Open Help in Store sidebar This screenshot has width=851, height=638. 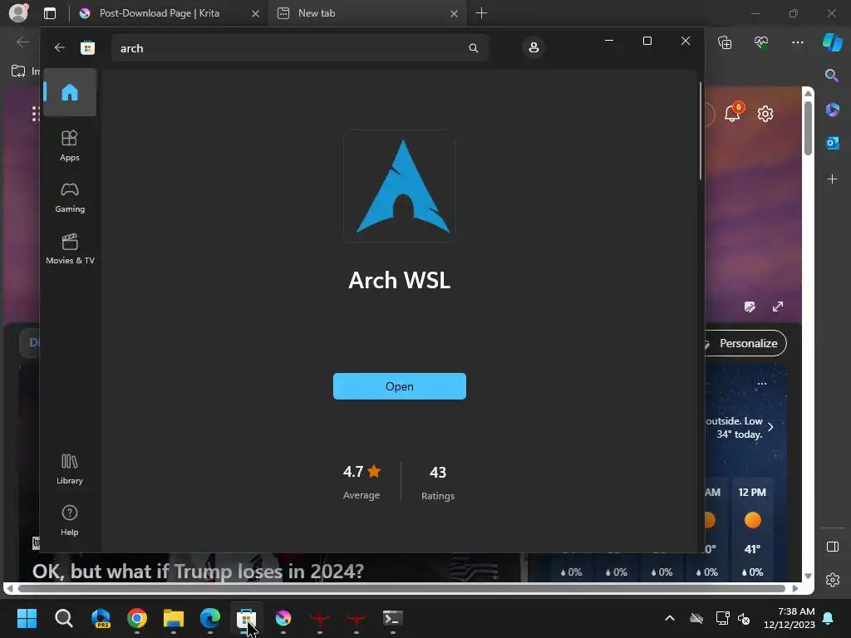70,520
